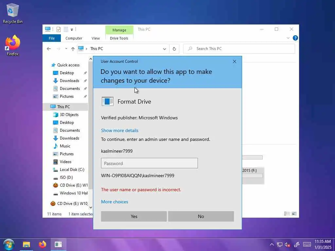Click the This PC system icon in title bar
The height and width of the screenshot is (251, 335).
click(x=48, y=29)
